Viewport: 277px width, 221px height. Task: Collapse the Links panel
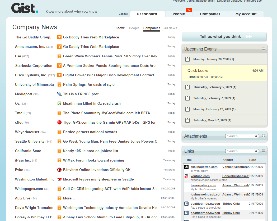pyautogui.click(x=263, y=151)
